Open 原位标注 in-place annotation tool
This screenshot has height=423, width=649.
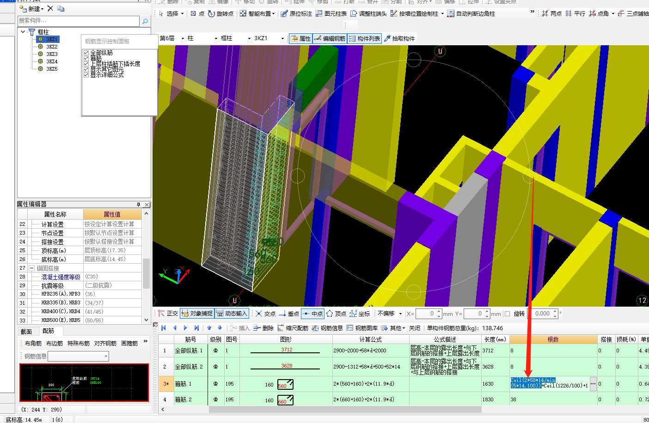coord(296,14)
